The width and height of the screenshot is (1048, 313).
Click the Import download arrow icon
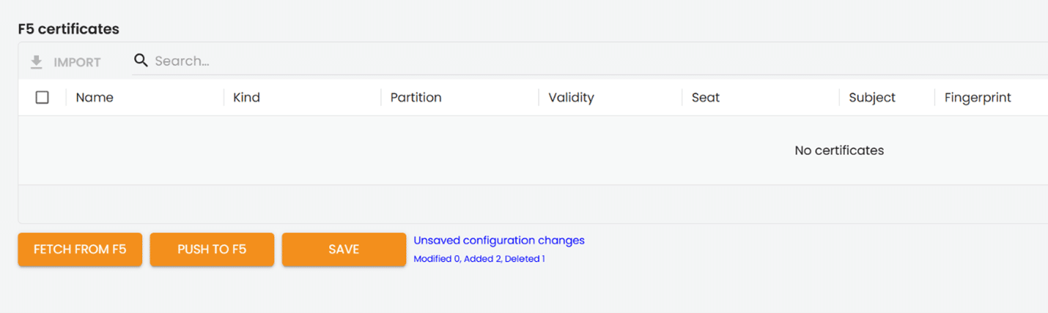pos(37,62)
